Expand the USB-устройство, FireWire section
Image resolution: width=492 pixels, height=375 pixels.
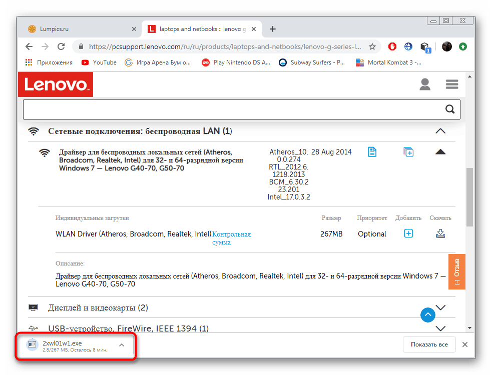[440, 328]
